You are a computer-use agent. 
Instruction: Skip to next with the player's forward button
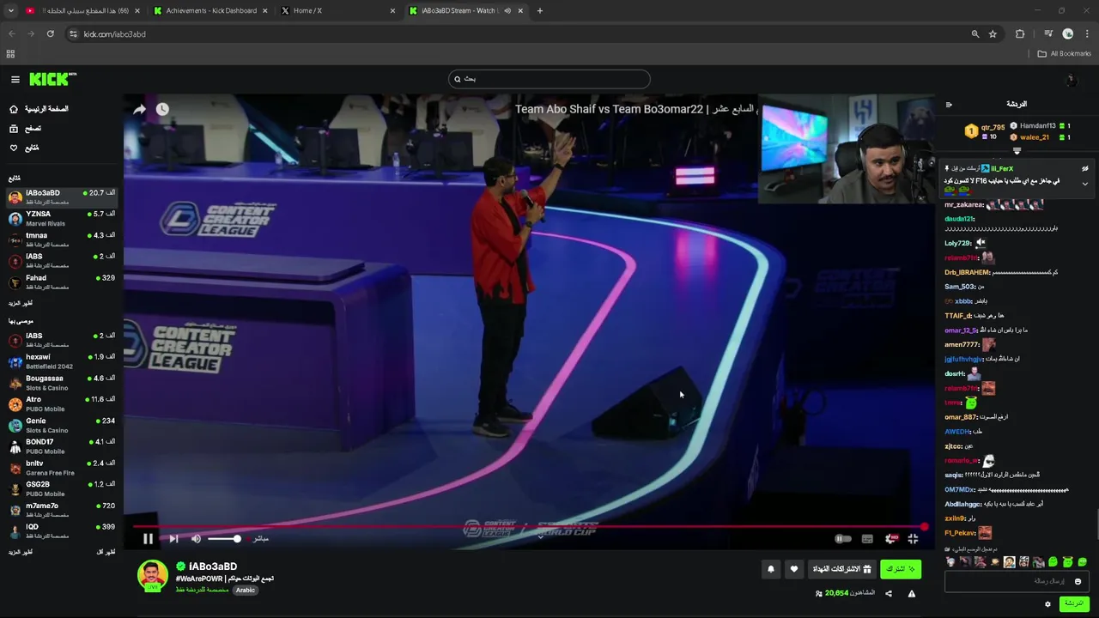(173, 538)
